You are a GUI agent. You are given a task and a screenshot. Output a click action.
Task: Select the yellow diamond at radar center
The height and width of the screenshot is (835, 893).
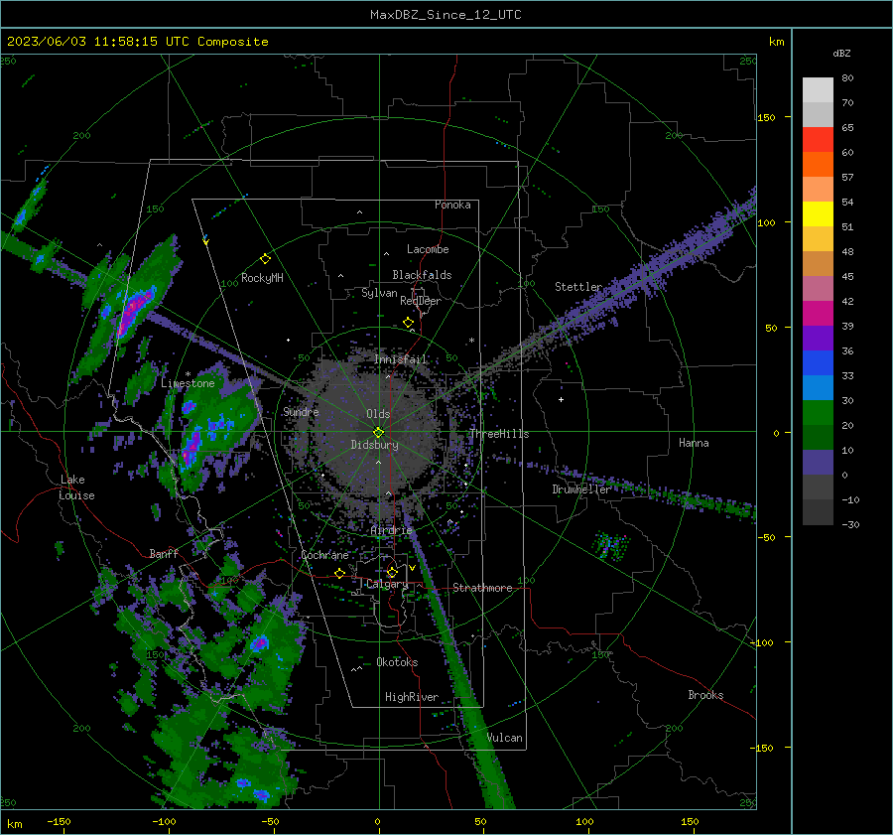click(x=378, y=432)
